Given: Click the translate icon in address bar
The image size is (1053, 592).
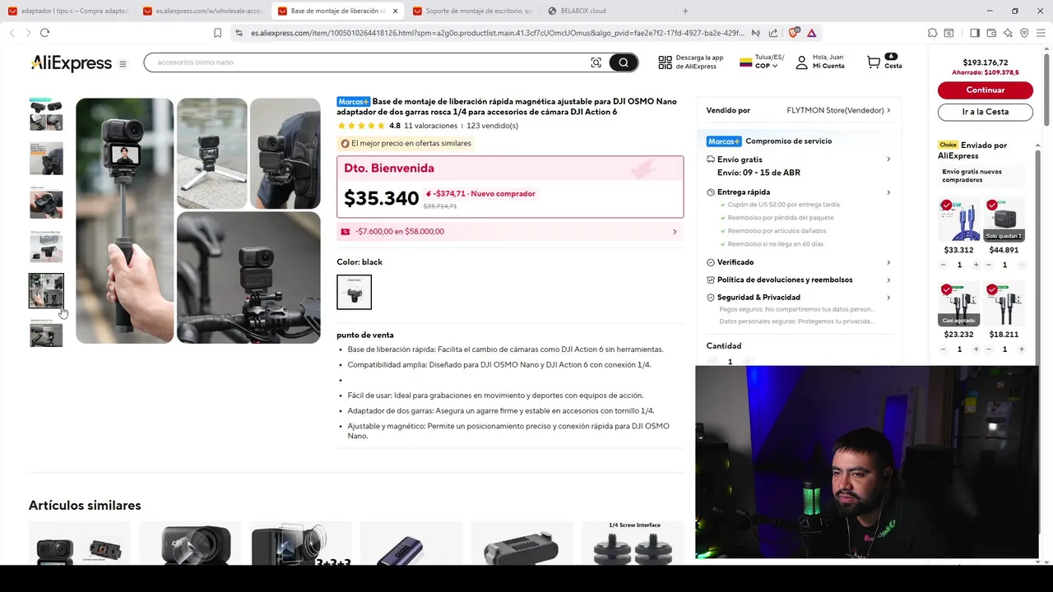Looking at the screenshot, I should pyautogui.click(x=756, y=33).
